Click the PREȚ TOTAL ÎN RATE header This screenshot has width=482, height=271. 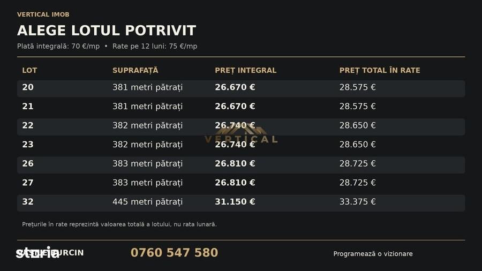380,70
